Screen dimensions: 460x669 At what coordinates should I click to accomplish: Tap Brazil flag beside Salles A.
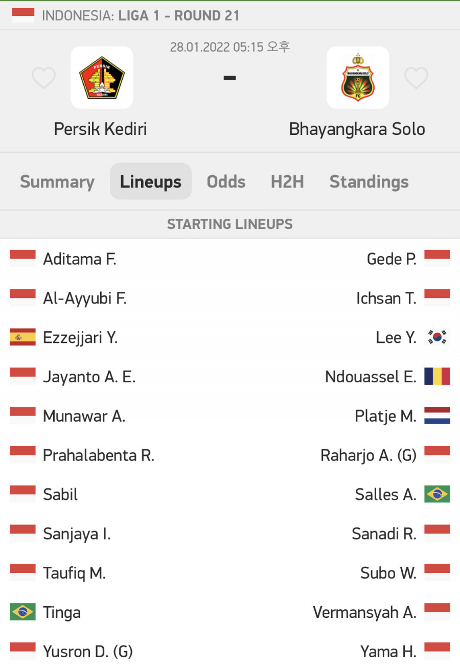[437, 494]
